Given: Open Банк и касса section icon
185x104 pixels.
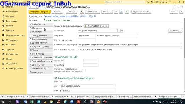Looking at the screenshot, I should (x=3, y=21).
